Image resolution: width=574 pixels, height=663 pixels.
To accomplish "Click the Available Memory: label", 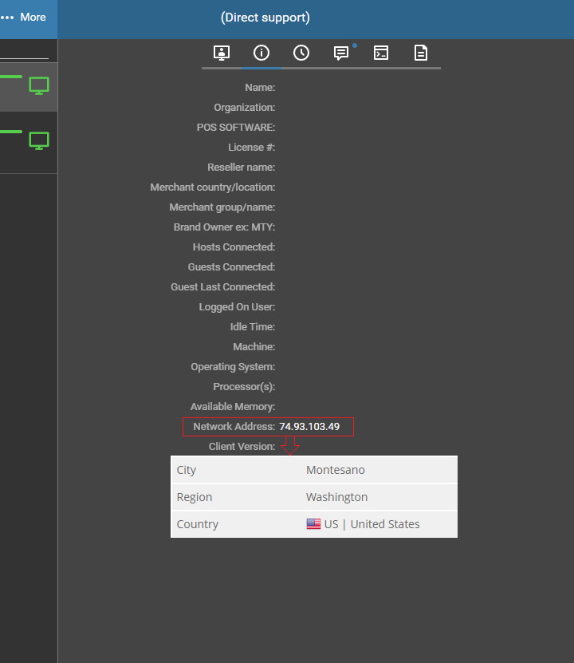I will [x=233, y=406].
